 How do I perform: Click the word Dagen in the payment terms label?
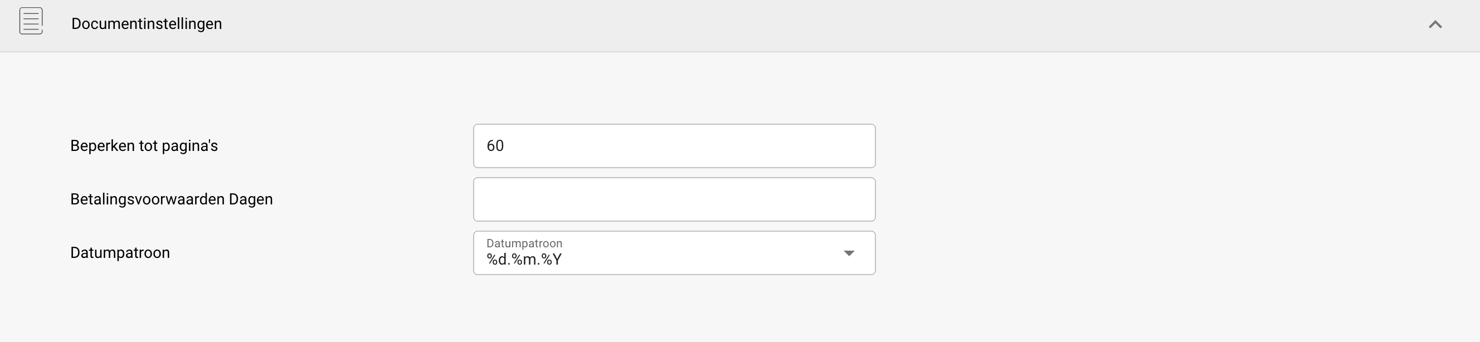coord(251,199)
